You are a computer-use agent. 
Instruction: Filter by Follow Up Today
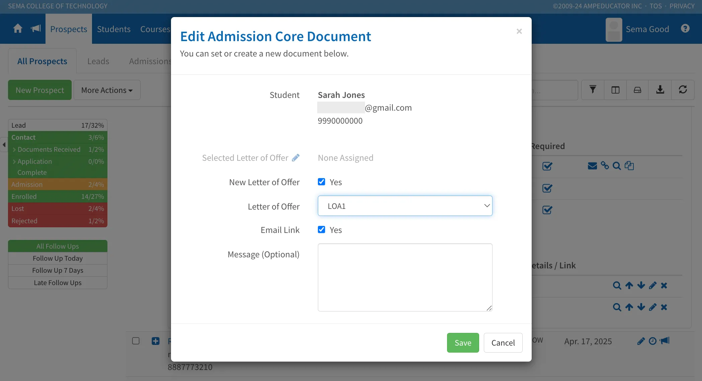pos(58,258)
